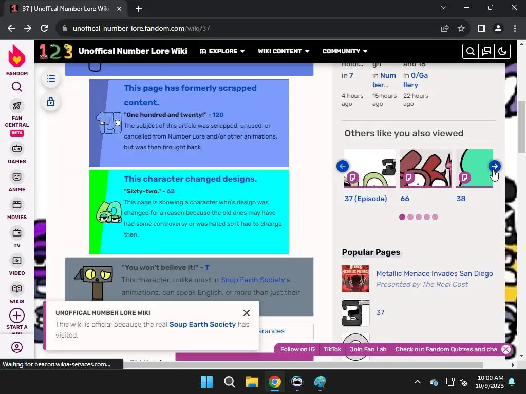Reload the page with the refresh icon
Image resolution: width=526 pixels, height=394 pixels.
pyautogui.click(x=44, y=29)
